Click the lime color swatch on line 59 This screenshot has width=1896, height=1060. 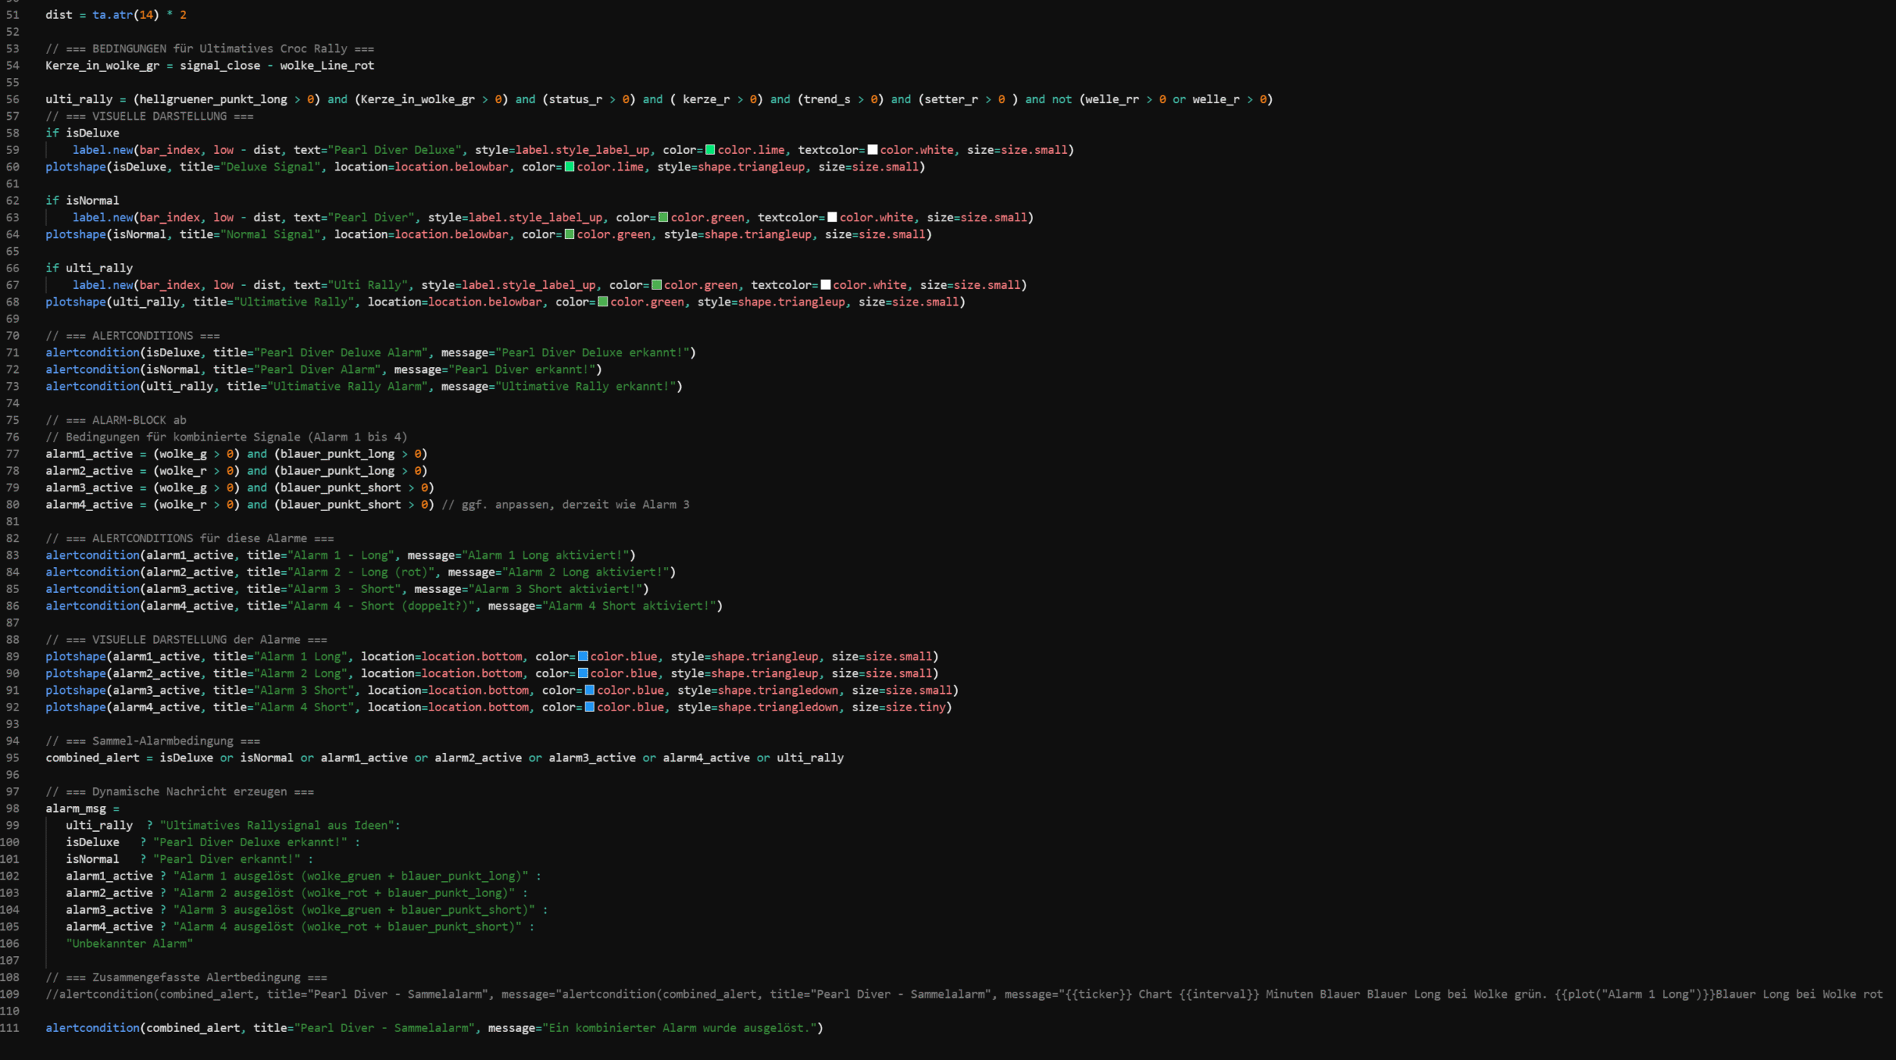coord(710,150)
